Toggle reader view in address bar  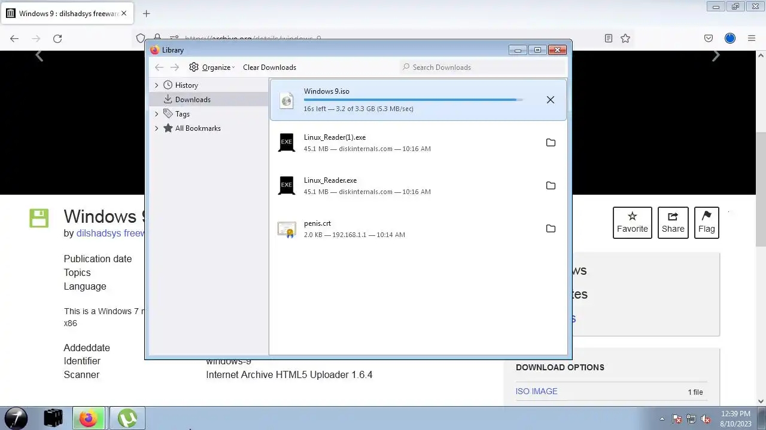(609, 38)
